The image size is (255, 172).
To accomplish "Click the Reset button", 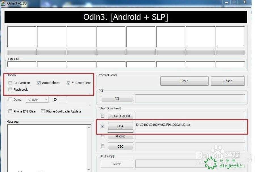I will coord(228,81).
